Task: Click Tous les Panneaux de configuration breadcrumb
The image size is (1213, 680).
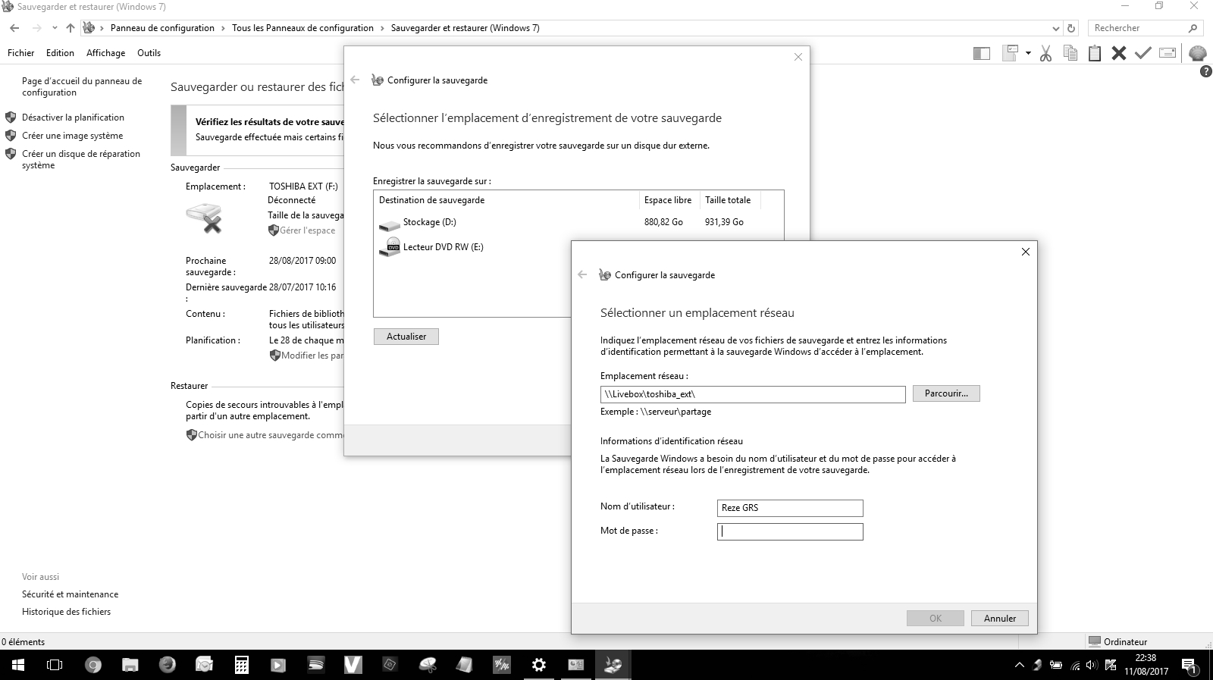Action: 302,28
